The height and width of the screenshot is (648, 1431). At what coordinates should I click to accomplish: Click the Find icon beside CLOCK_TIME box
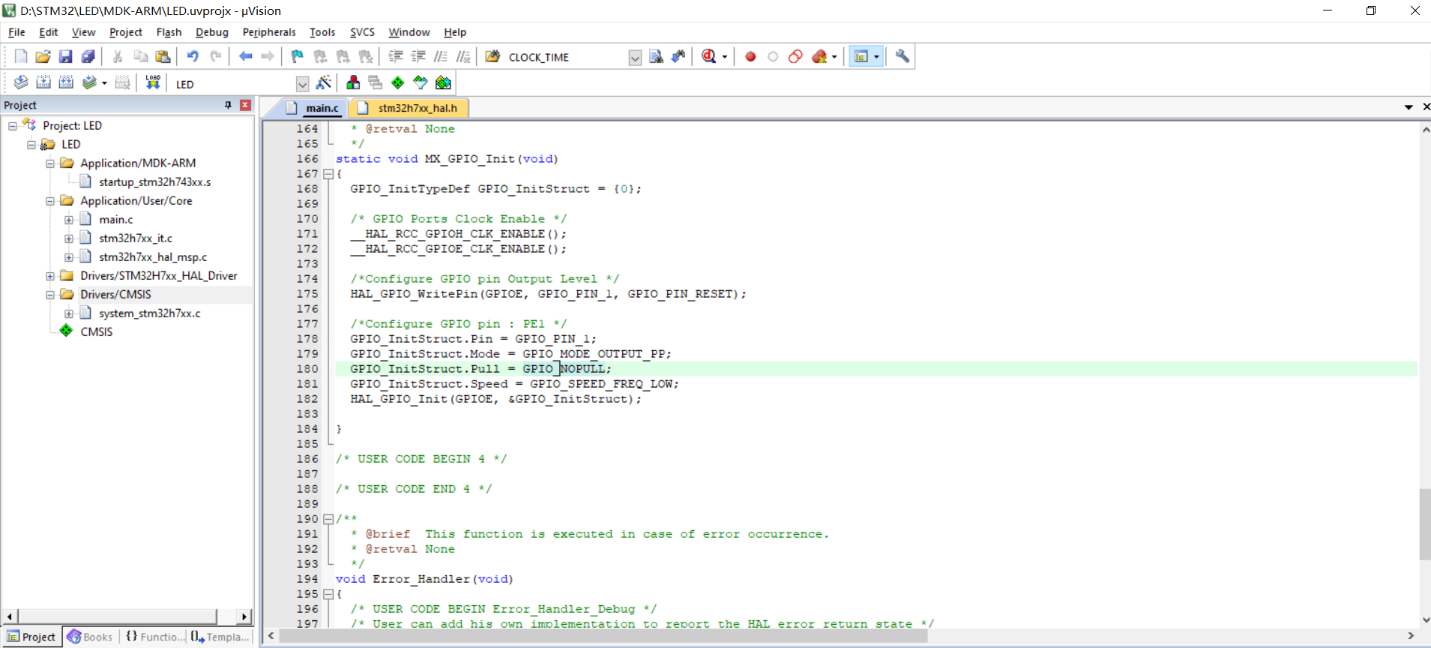click(x=656, y=56)
